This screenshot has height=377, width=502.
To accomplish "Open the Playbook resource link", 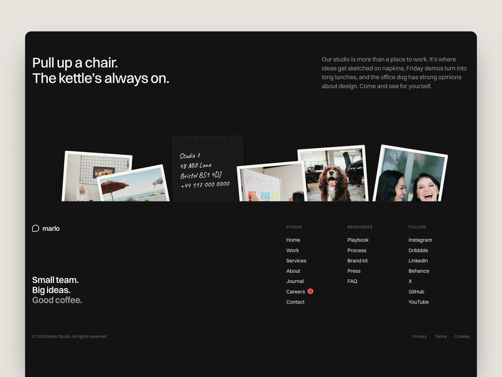I will tap(358, 240).
